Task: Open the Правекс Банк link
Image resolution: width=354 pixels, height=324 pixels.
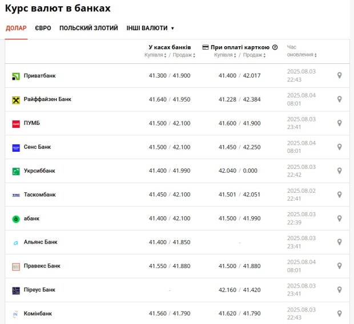Action: pyautogui.click(x=42, y=266)
